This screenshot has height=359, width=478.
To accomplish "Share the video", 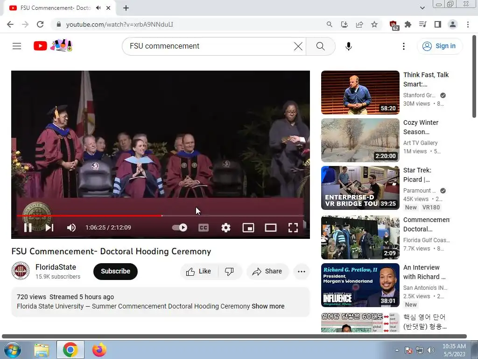I will (x=267, y=272).
